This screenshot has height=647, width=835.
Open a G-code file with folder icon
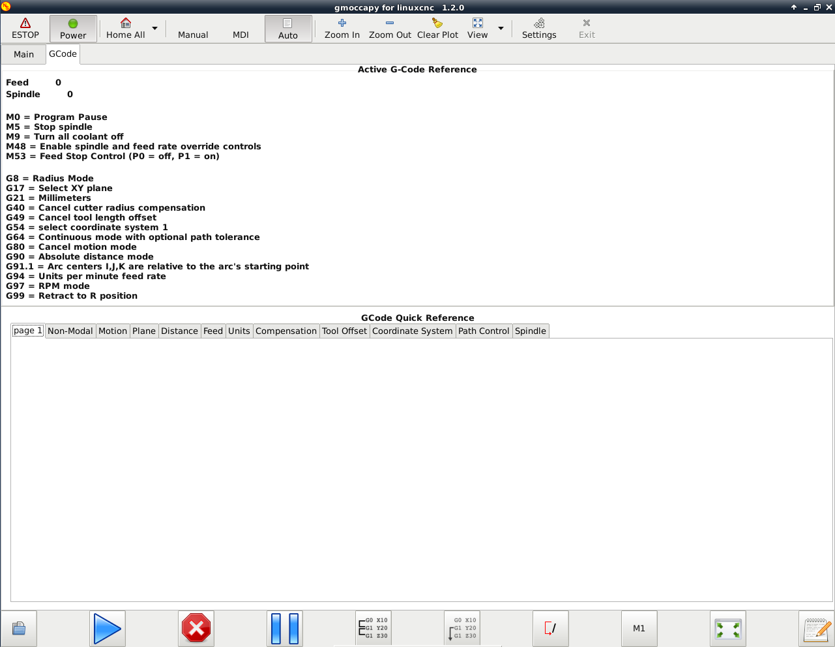(x=19, y=629)
